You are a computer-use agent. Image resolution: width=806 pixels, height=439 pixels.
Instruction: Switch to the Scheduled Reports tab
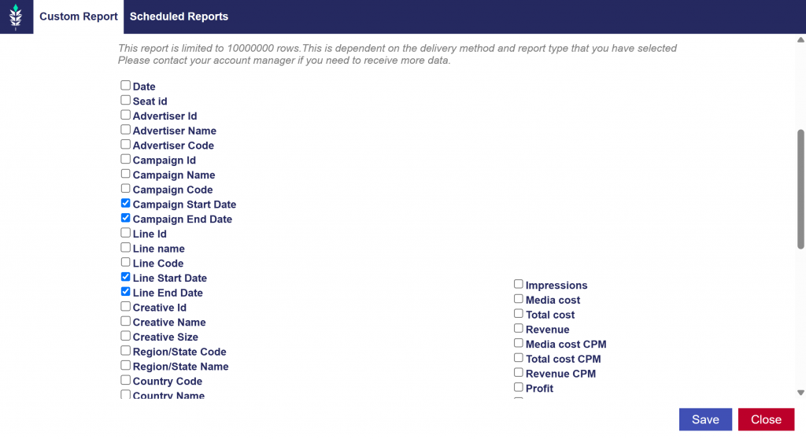[x=179, y=17]
